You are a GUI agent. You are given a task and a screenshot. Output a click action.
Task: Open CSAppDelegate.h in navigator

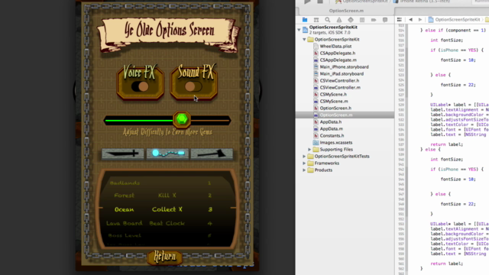(337, 53)
